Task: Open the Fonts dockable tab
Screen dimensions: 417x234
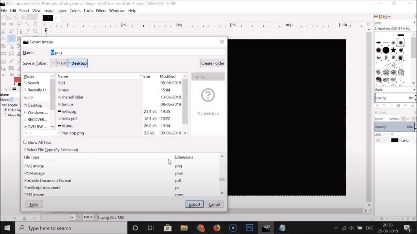Action: pyautogui.click(x=385, y=17)
